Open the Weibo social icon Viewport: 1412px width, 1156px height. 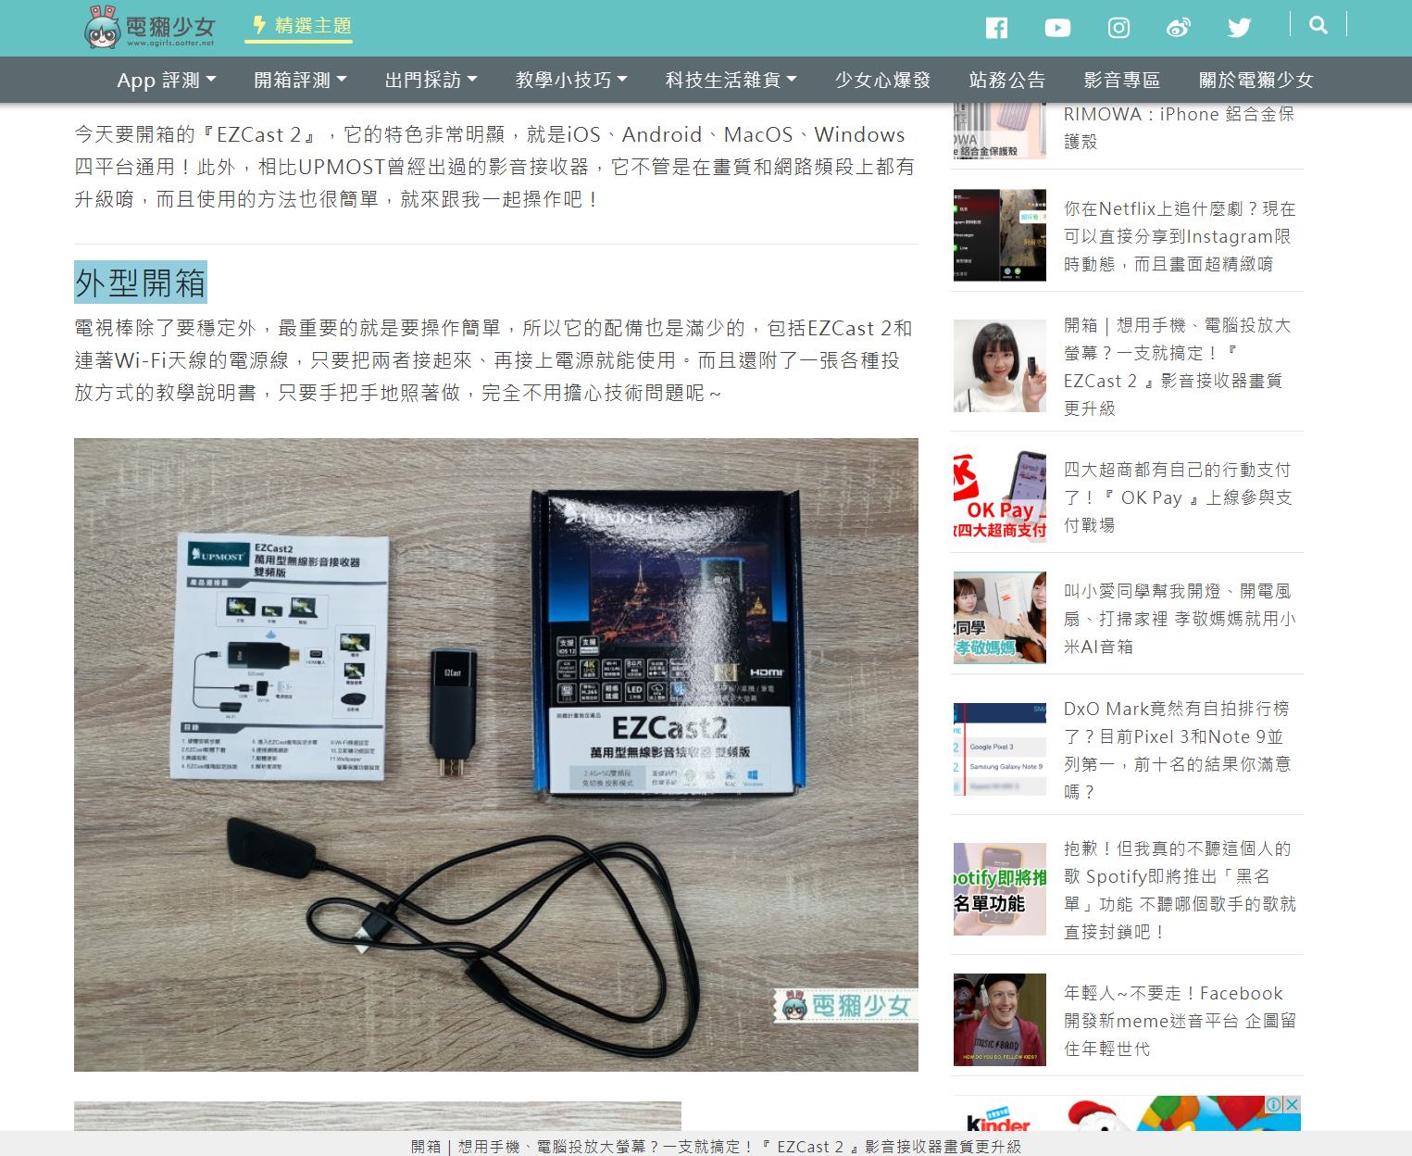1179,28
